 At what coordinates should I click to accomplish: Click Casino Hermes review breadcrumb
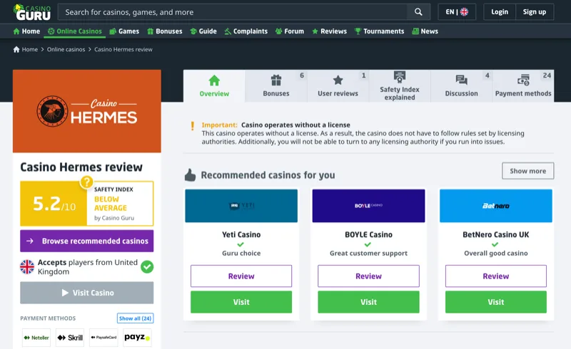(x=123, y=49)
